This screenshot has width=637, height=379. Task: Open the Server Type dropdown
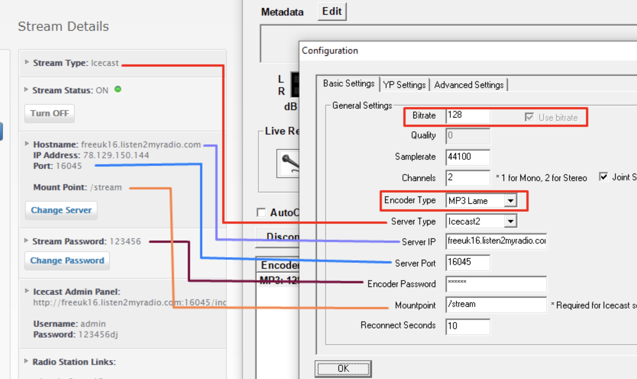click(510, 221)
